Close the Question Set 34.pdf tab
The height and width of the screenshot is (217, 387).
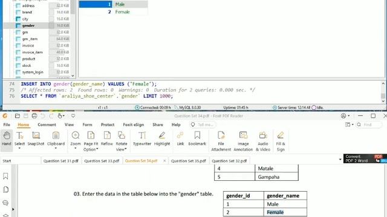[164, 161]
